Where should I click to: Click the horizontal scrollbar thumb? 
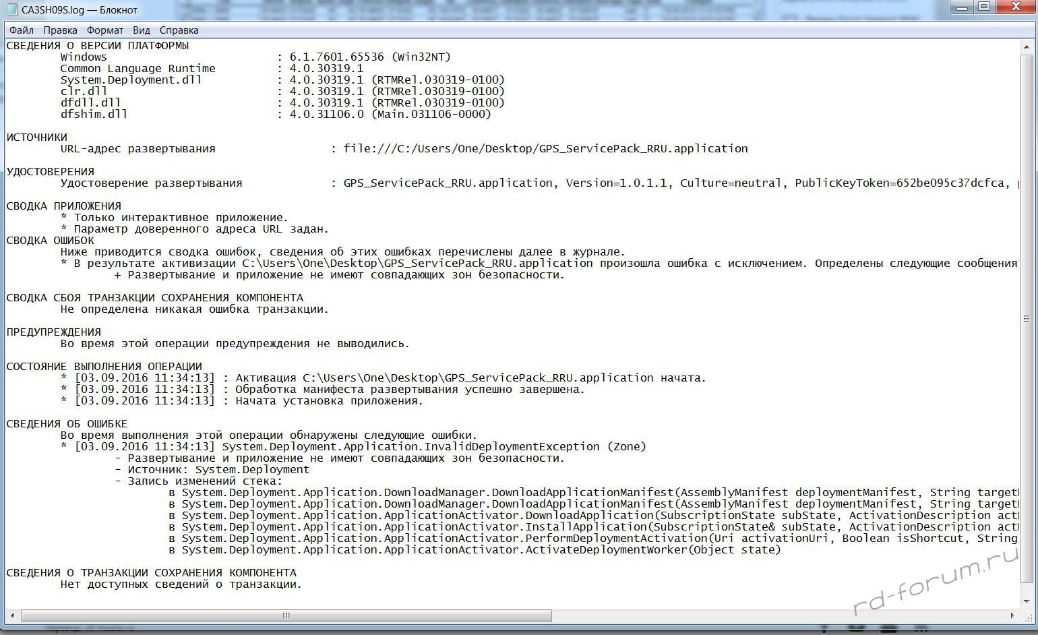(286, 615)
